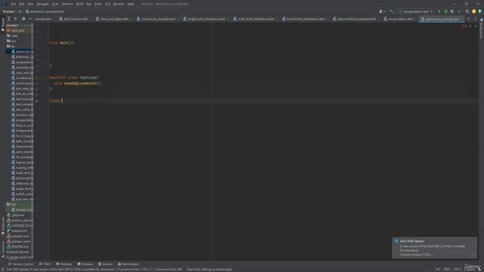Open the Refactor menu
Screen dimensions: 484x272
(x=67, y=4)
